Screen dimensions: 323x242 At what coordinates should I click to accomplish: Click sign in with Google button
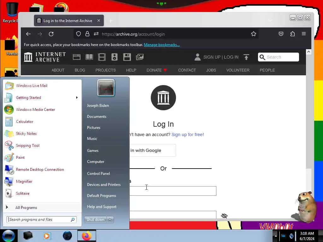(153, 150)
